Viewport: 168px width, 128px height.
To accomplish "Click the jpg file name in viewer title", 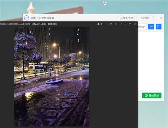I will point(11,24).
